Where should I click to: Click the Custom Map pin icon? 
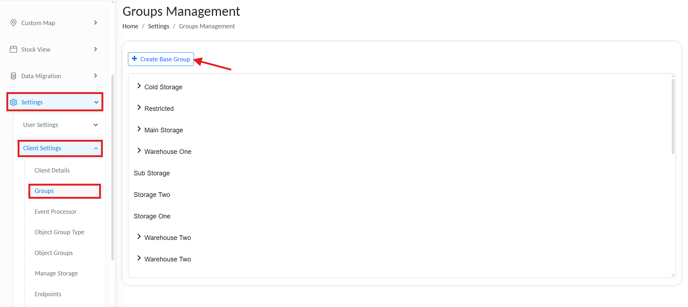(x=13, y=23)
